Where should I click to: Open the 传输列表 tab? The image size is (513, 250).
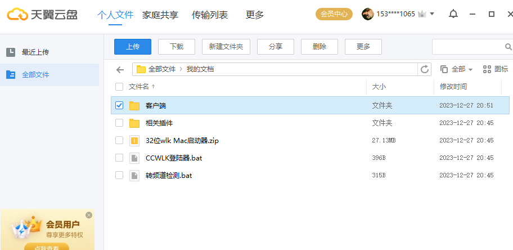click(x=210, y=15)
